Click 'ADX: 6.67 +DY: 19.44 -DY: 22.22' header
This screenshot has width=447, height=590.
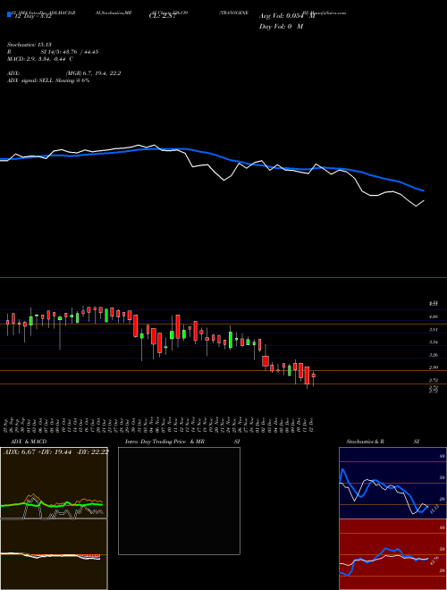tap(56, 451)
